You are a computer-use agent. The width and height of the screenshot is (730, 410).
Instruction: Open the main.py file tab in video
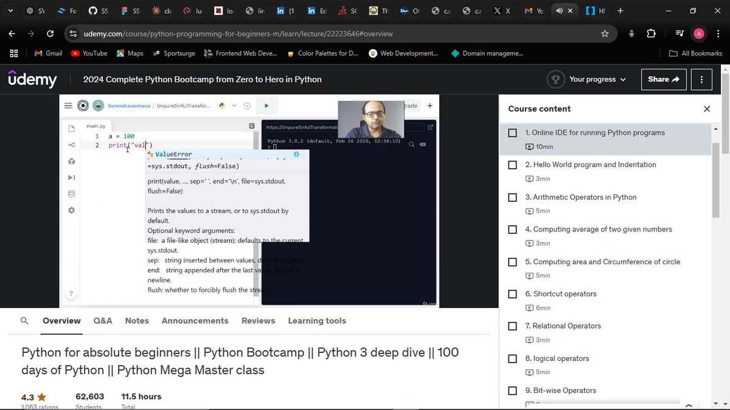point(96,126)
